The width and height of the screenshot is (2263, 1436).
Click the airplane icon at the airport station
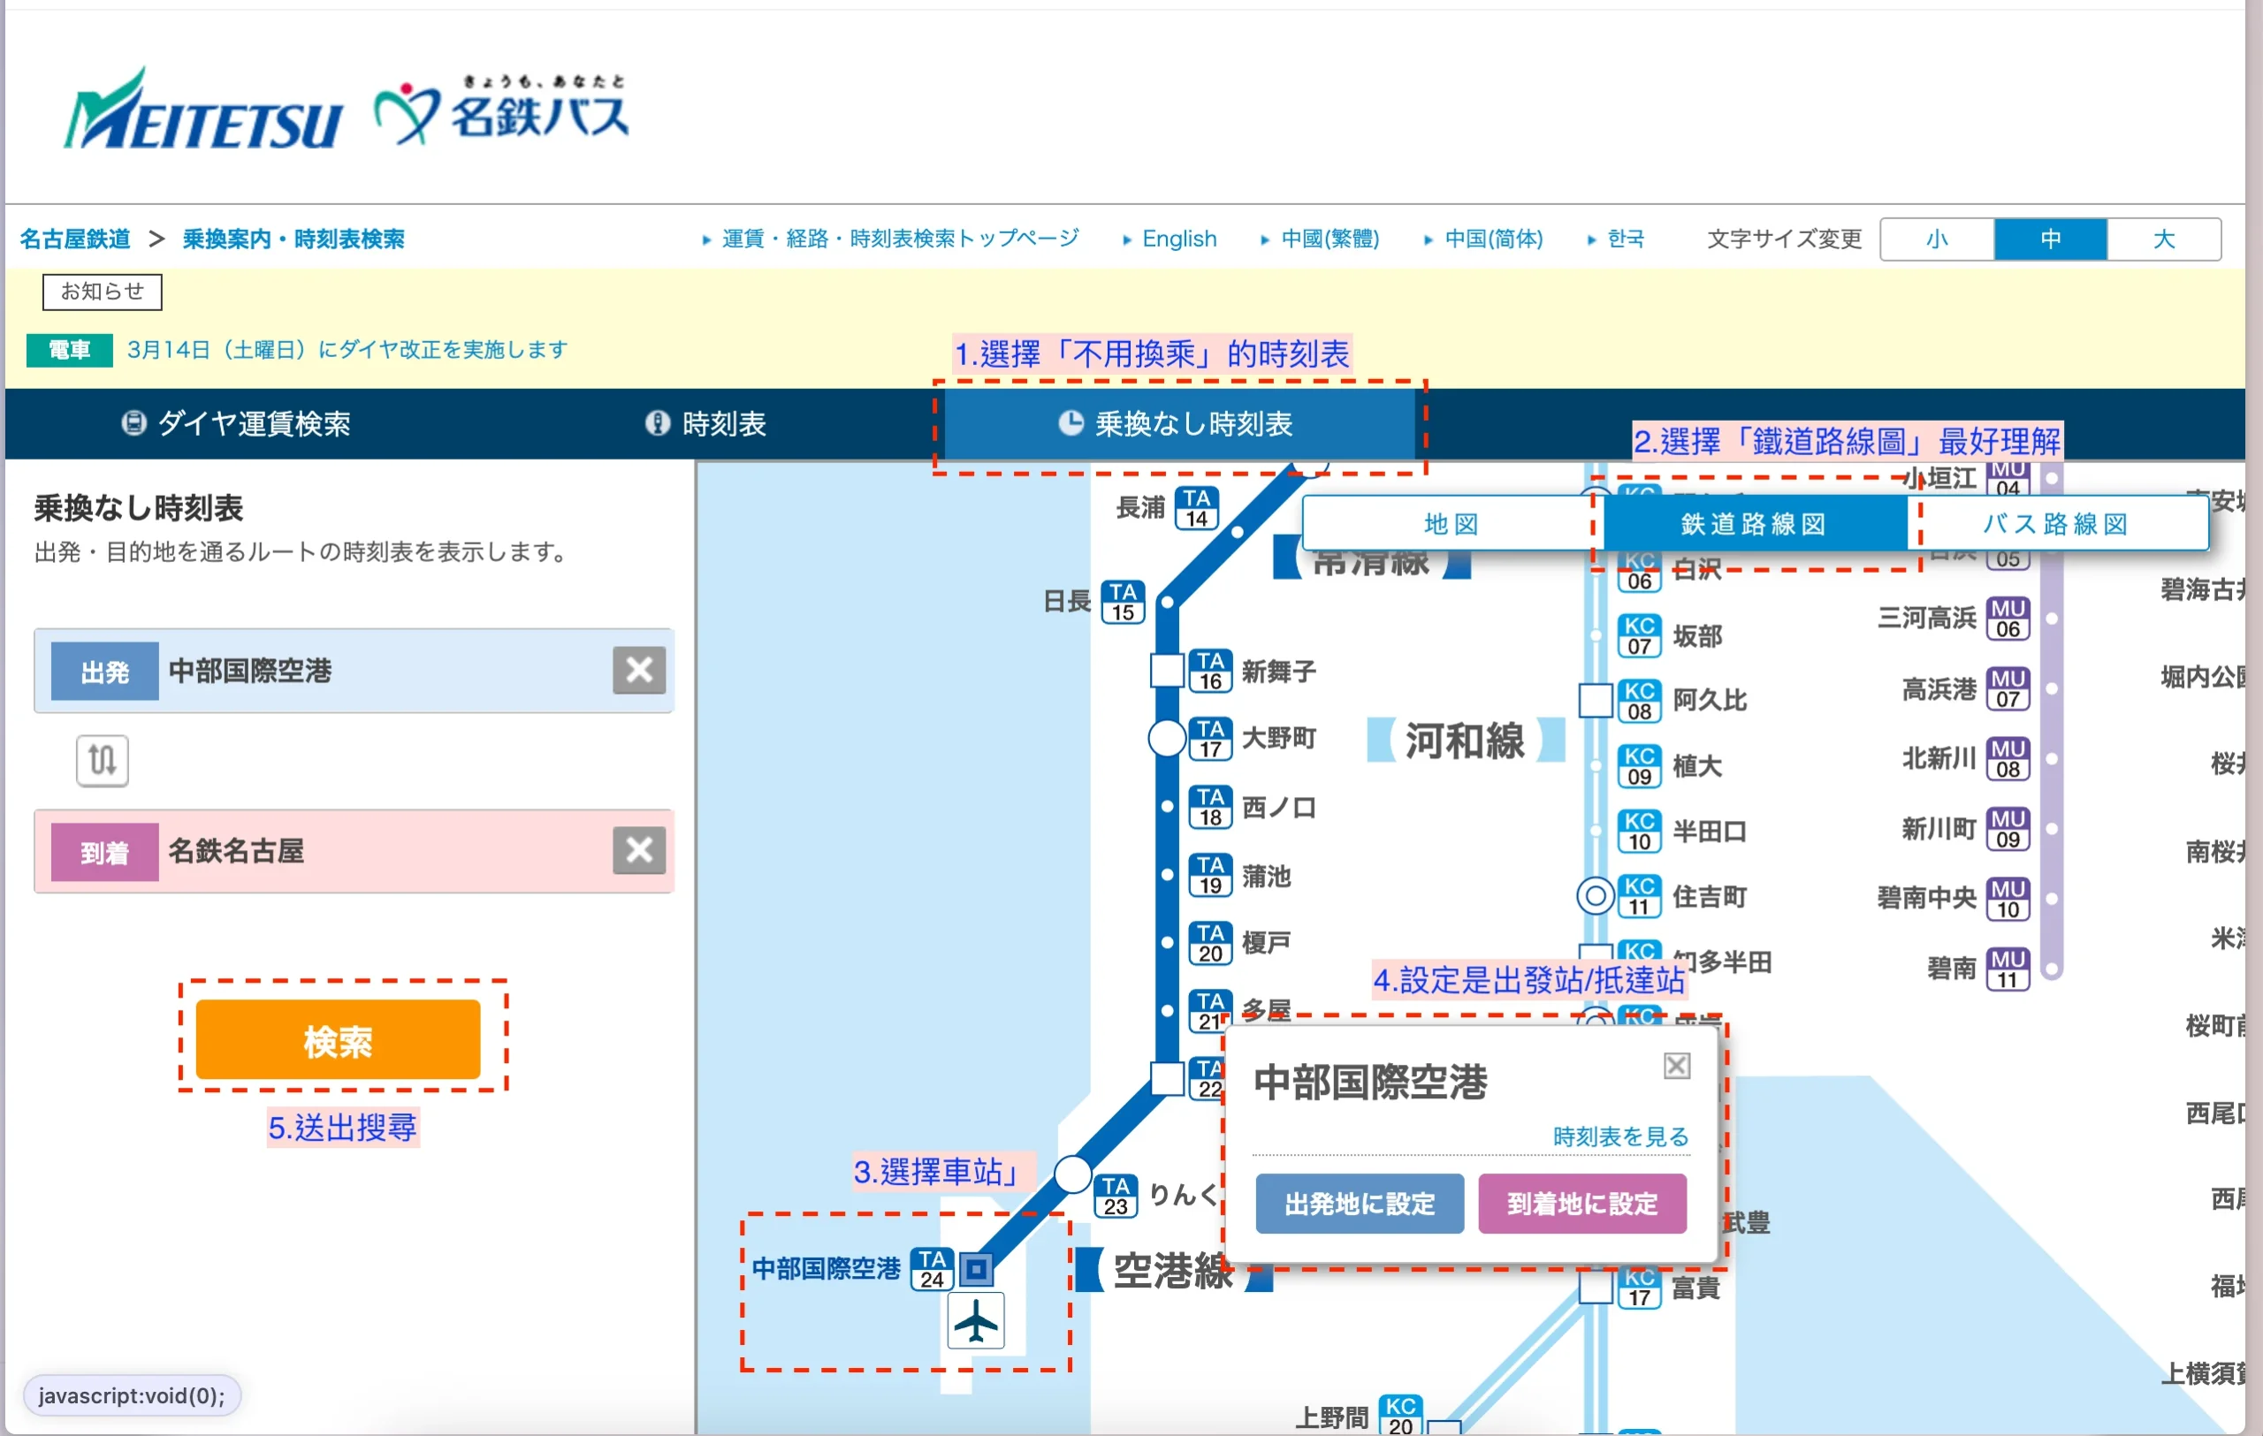tap(976, 1321)
